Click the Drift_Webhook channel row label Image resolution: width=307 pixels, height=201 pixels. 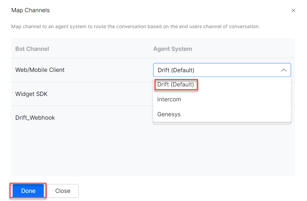(x=35, y=118)
